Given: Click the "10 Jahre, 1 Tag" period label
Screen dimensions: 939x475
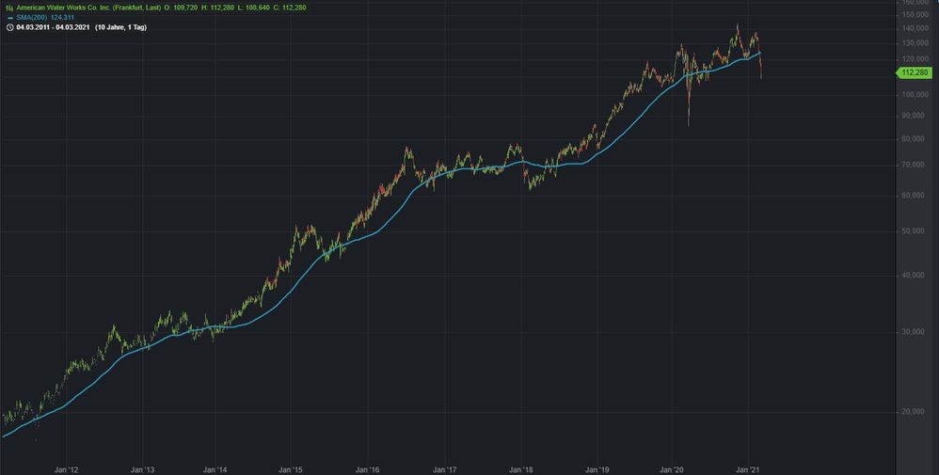Looking at the screenshot, I should [120, 27].
